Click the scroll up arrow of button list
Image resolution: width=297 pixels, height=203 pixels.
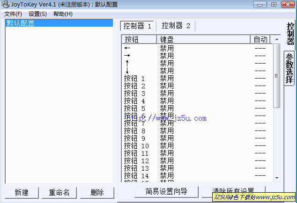click(277, 39)
